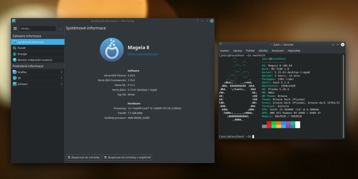Click the Info Center app icon in title bar
The height and width of the screenshot is (179, 358).
click(14, 21)
